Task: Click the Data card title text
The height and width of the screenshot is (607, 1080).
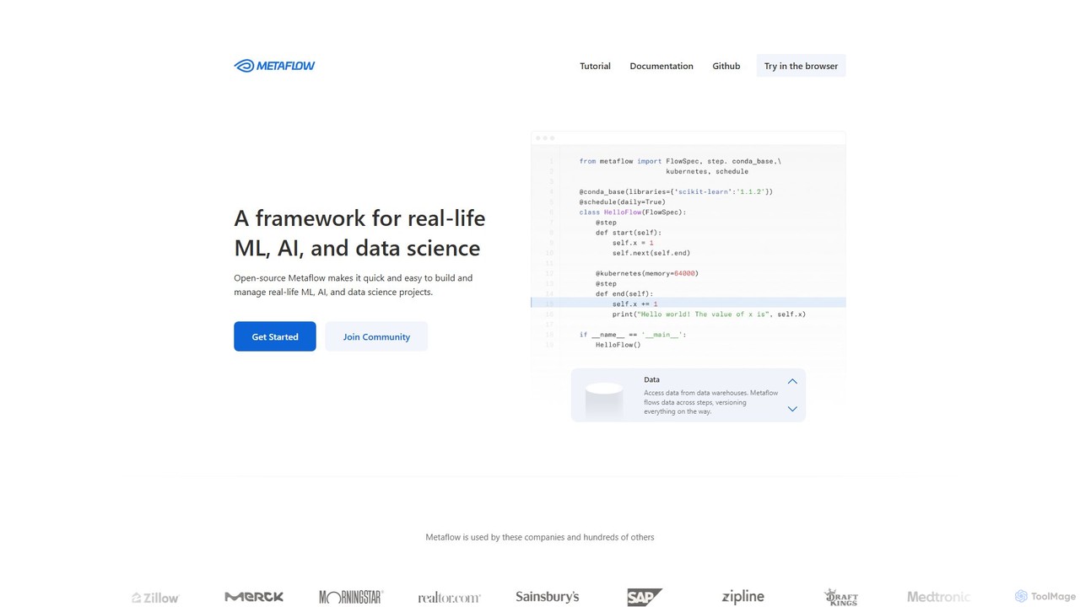Action: [x=651, y=379]
